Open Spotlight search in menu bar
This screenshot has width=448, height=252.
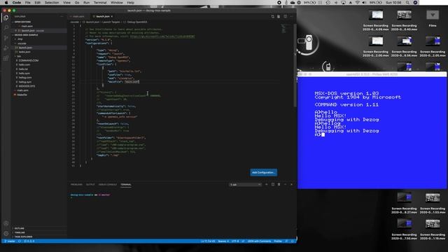pos(407,3)
